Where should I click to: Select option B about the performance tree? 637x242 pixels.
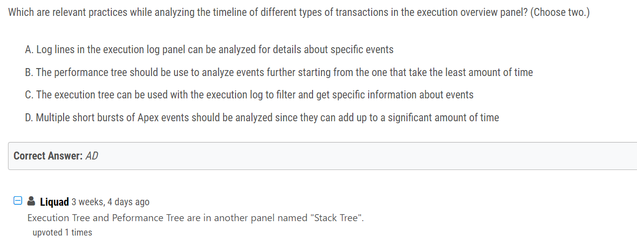[279, 73]
